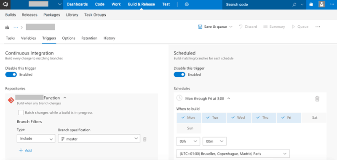The width and height of the screenshot is (337, 160).
Task: Click the build definitions breadcrumb icon
Action: [7, 27]
